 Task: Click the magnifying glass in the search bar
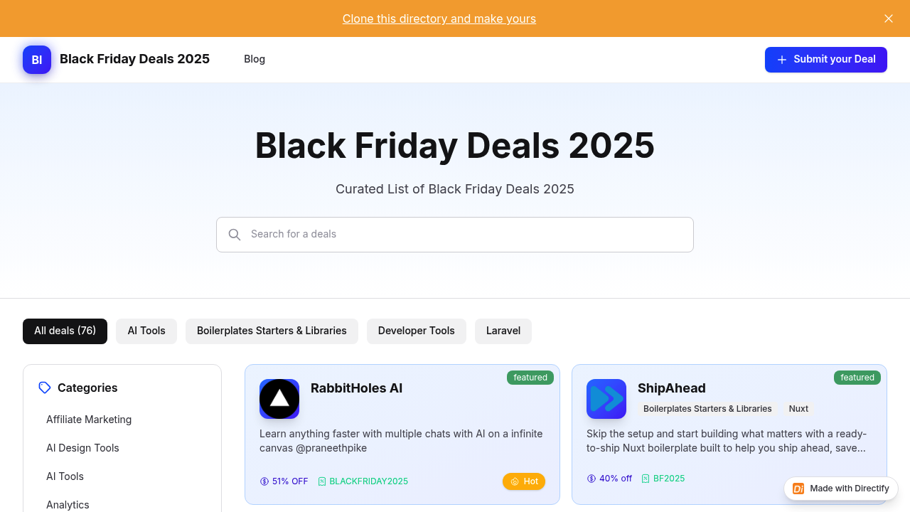point(235,235)
